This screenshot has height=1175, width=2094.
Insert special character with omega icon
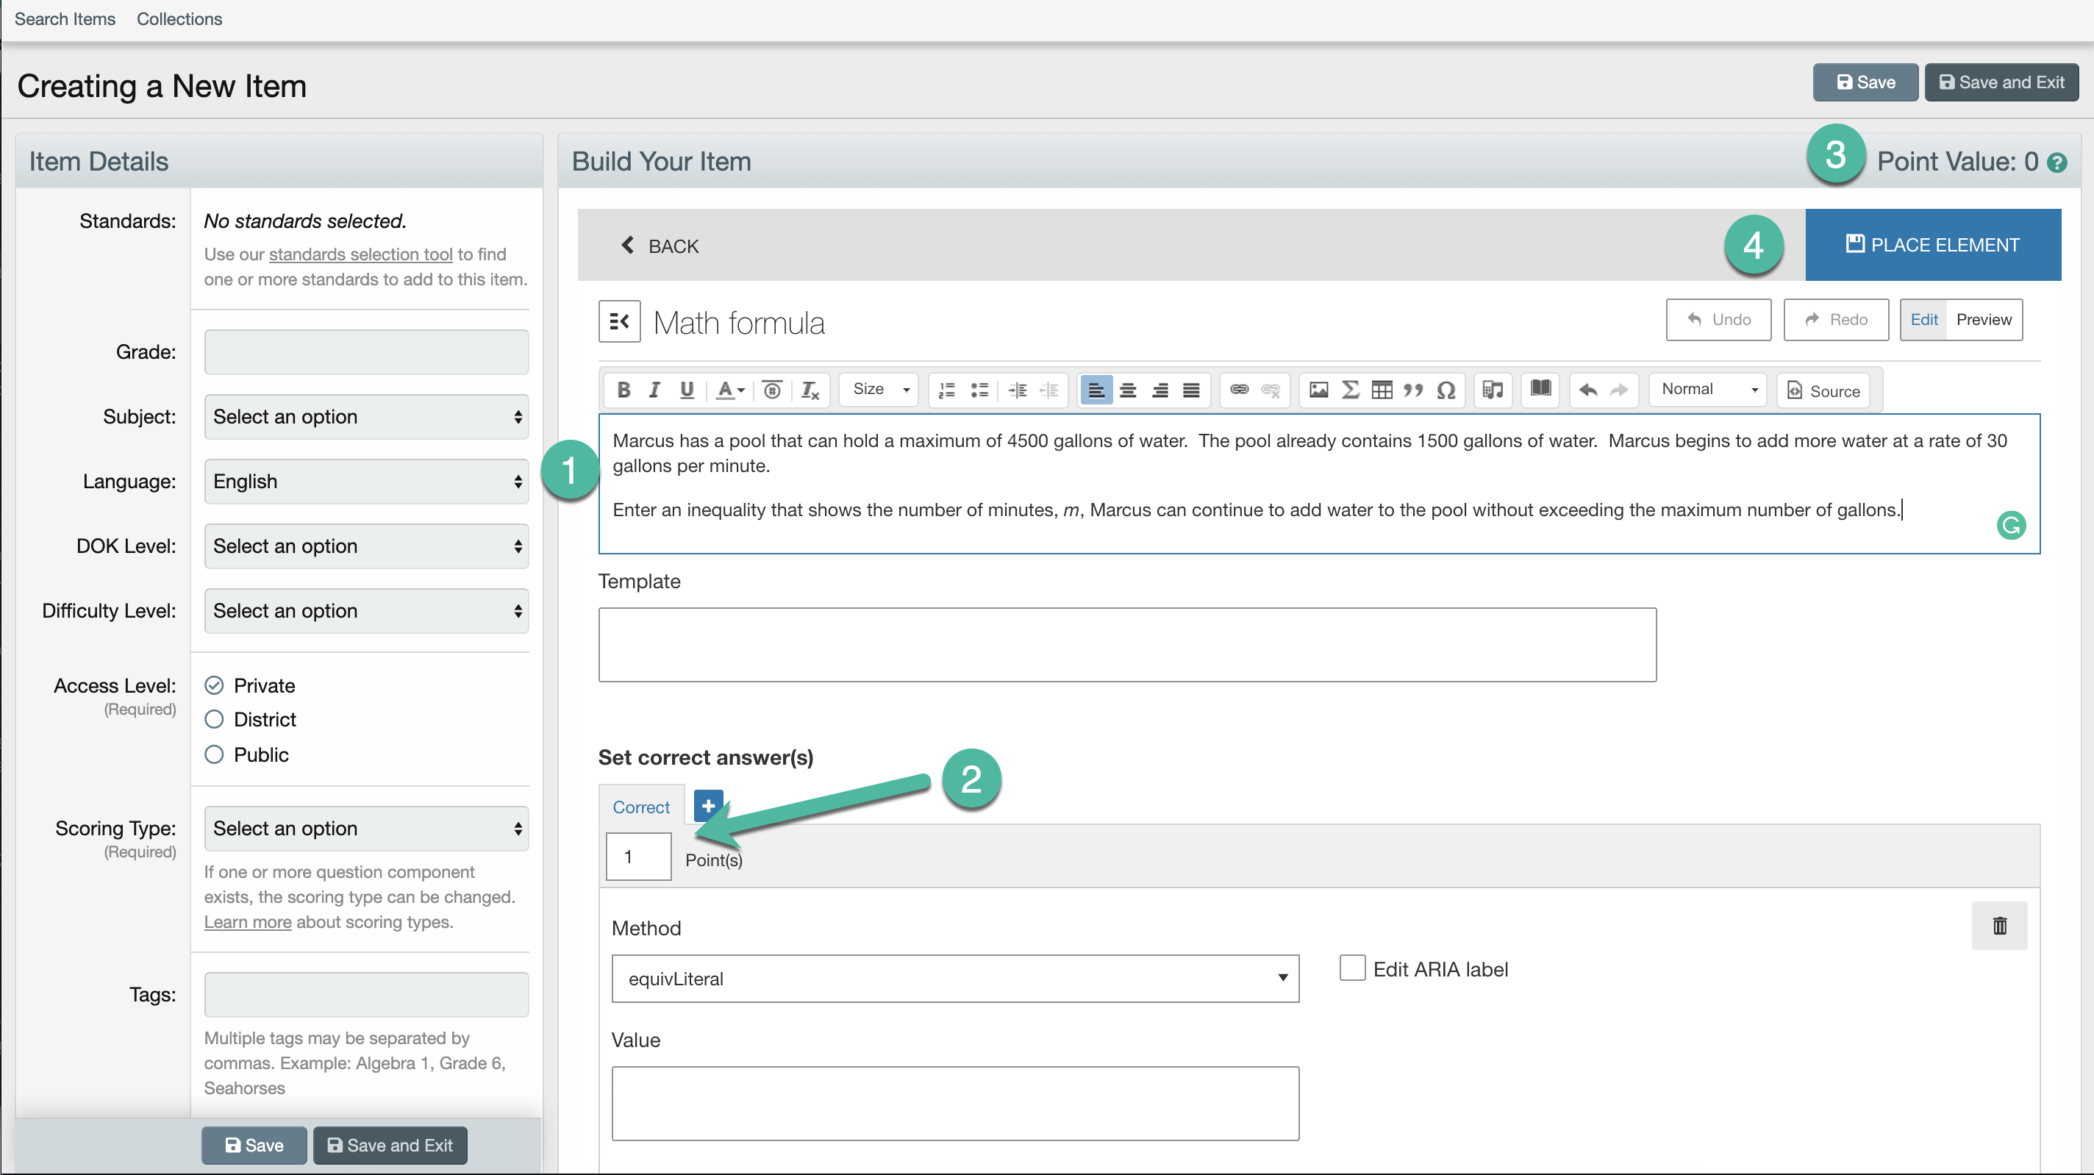[1446, 390]
